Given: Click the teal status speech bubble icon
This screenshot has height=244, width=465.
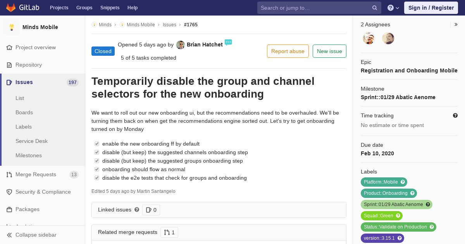Looking at the screenshot, I should pyautogui.click(x=228, y=42).
